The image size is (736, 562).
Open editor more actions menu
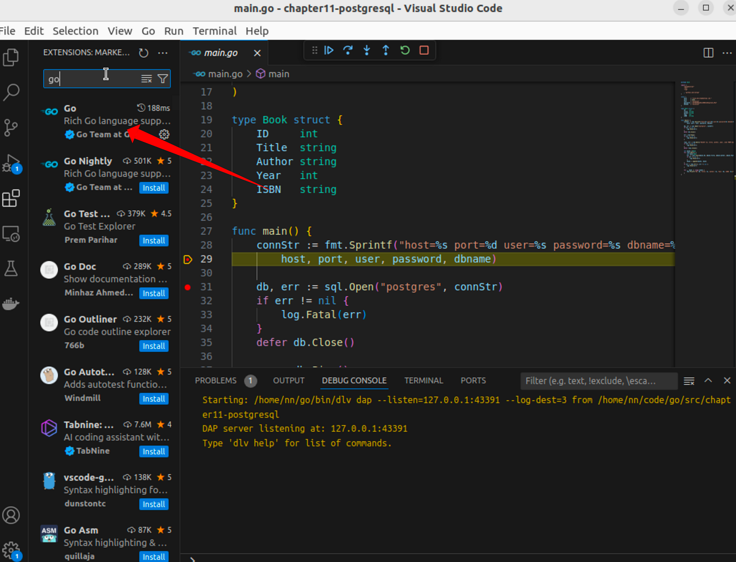point(727,53)
